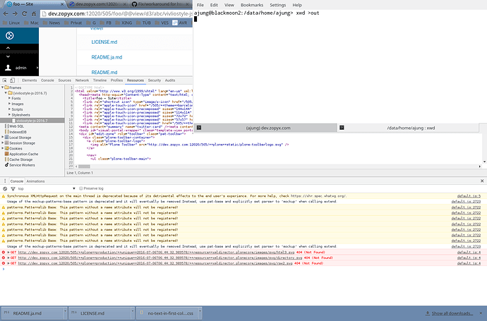
Task: Switch to the Elements DevTools tab
Action: tap(30, 80)
